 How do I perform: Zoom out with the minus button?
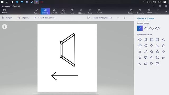click(x=118, y=18)
